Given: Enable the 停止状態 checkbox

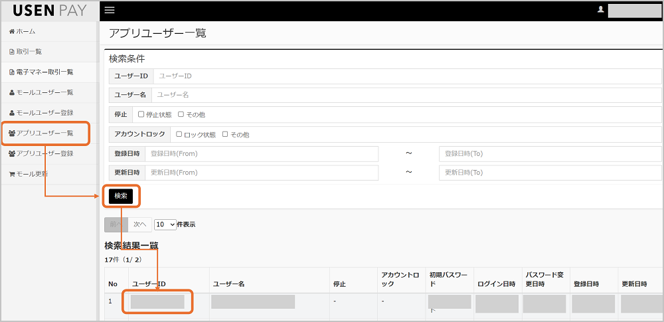Looking at the screenshot, I should click(x=141, y=114).
